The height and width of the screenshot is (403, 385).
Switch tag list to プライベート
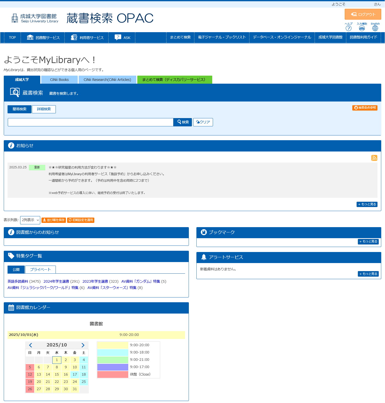pos(40,270)
